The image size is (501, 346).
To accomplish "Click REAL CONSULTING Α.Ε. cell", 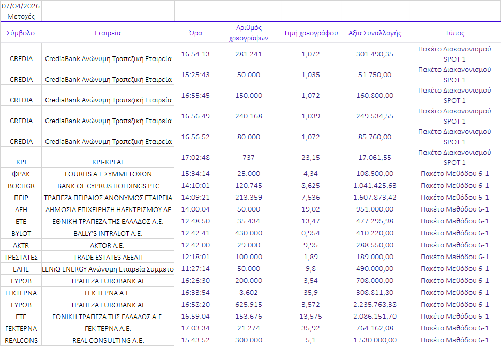I will (x=108, y=340).
